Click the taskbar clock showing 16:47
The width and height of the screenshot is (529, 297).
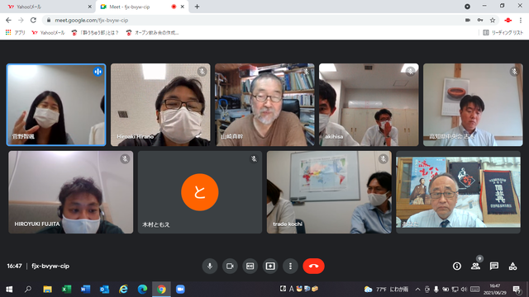[495, 290]
